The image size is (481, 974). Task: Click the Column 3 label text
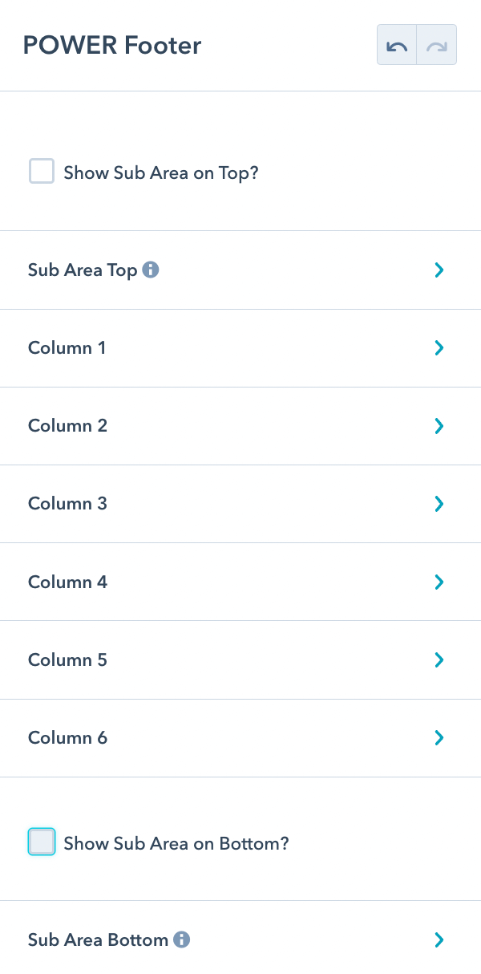coord(67,504)
